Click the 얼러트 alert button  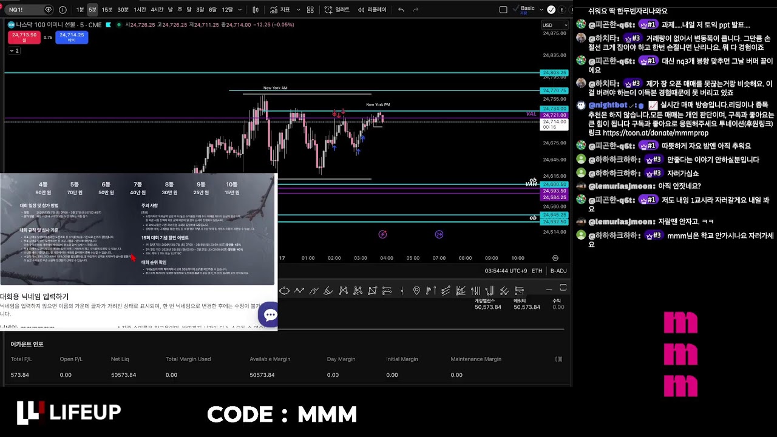tap(338, 10)
